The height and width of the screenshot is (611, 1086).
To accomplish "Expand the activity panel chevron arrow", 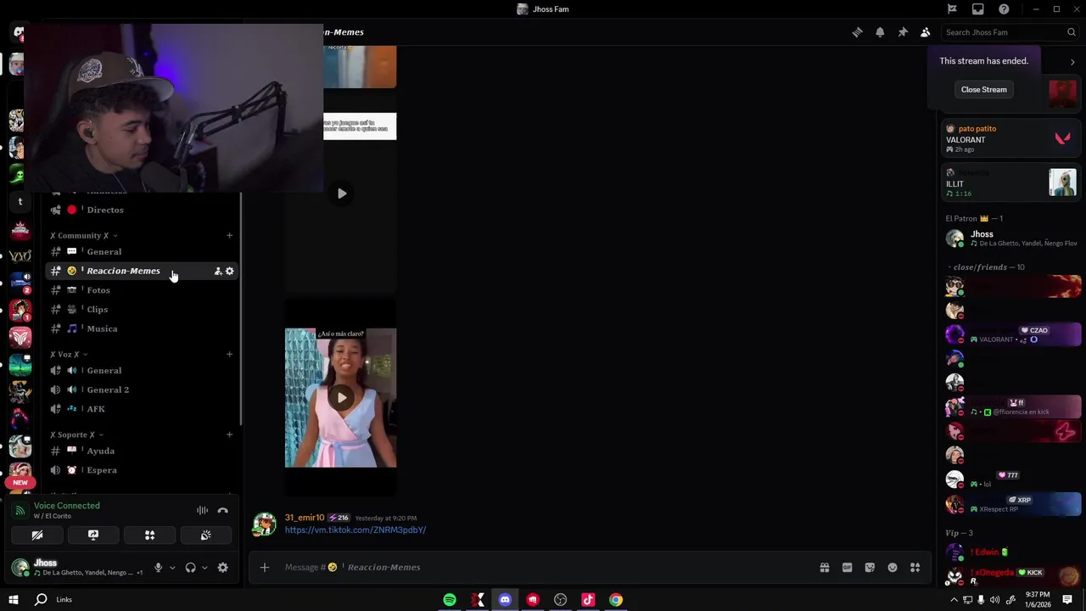I will [x=1072, y=62].
